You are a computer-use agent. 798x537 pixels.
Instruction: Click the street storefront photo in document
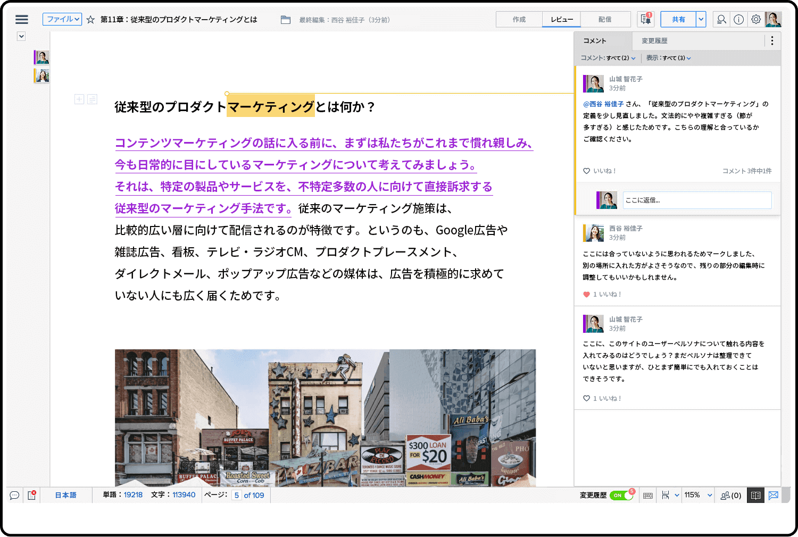click(325, 418)
